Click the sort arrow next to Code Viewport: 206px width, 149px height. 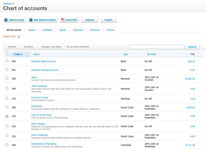tap(22, 54)
